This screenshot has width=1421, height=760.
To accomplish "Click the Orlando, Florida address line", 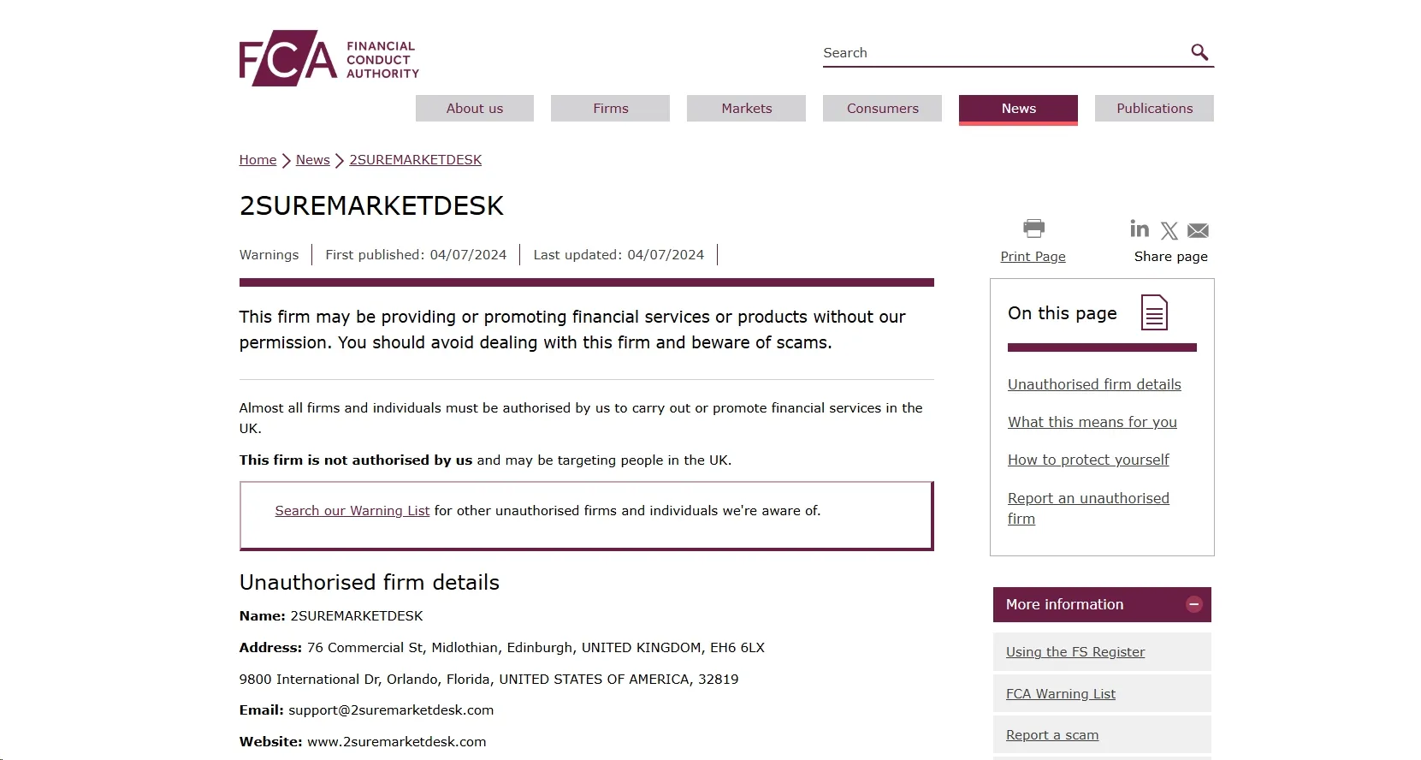I will click(489, 680).
